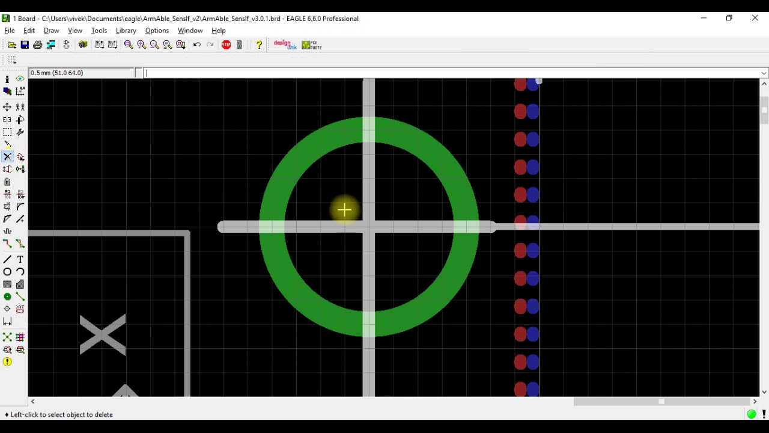This screenshot has height=433, width=769.
Task: Click the Zoom in magnifier icon
Action: (x=142, y=45)
